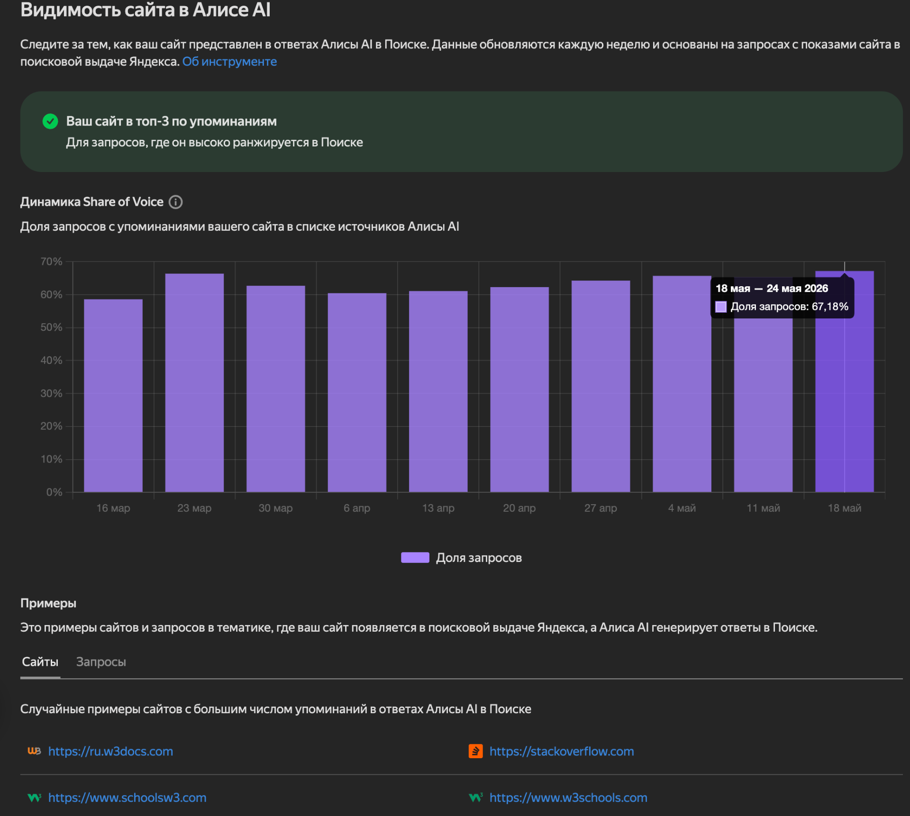Click the 70% y-axis label

[x=51, y=262]
